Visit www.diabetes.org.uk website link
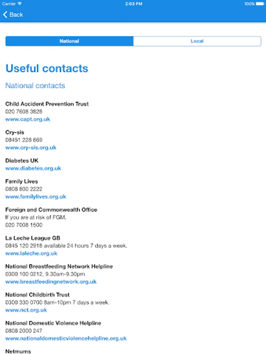Viewport: 266px width, 354px height. [x=33, y=168]
